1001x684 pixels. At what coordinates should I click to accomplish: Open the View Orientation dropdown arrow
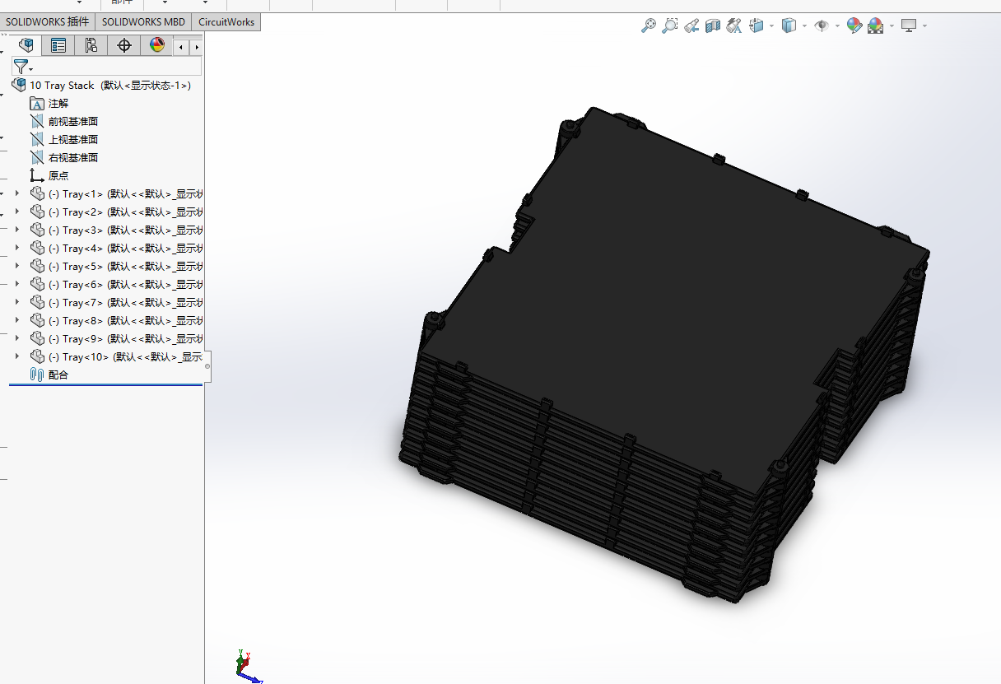pyautogui.click(x=771, y=26)
